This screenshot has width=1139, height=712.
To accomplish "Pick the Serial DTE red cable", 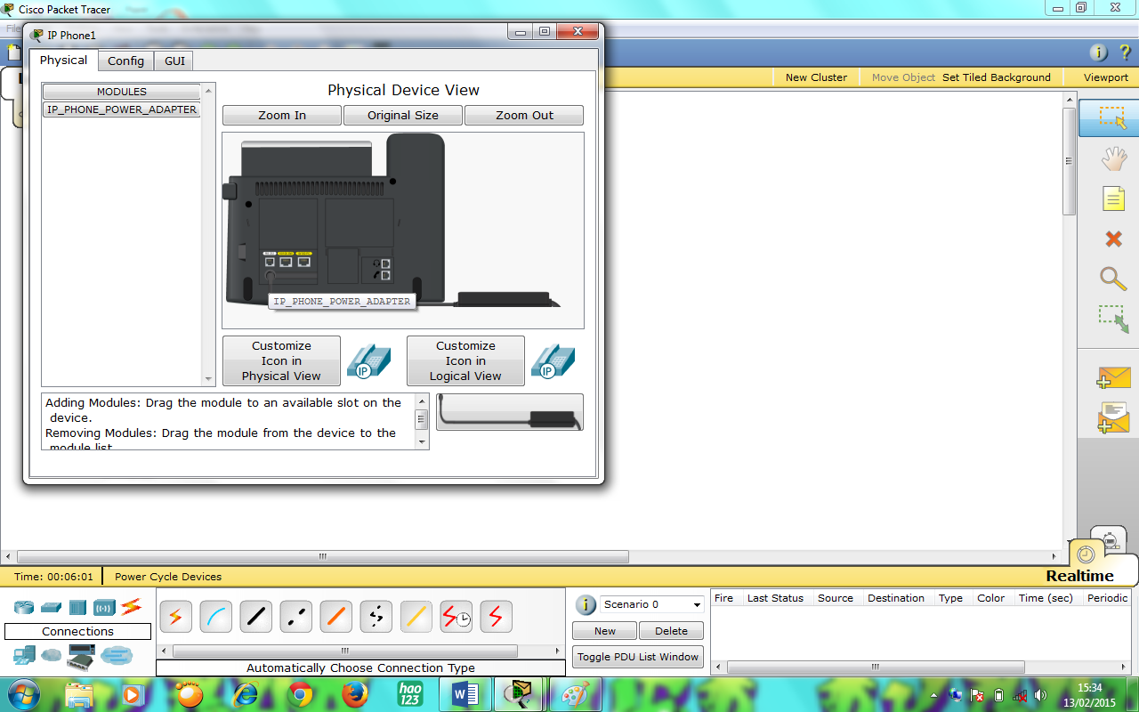I will click(497, 616).
